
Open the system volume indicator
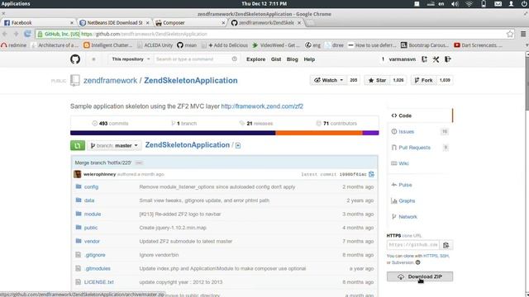[455, 3]
